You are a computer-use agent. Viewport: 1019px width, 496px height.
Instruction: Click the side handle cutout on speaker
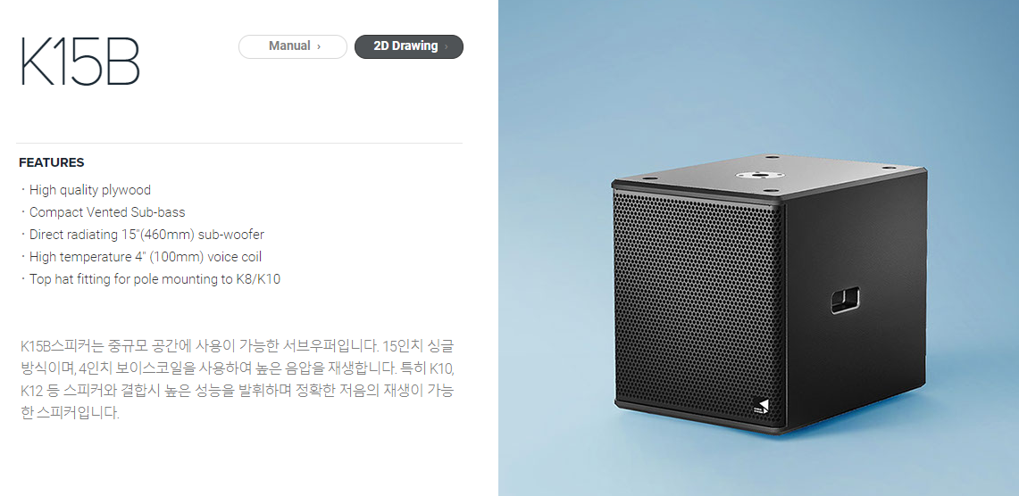(x=845, y=301)
